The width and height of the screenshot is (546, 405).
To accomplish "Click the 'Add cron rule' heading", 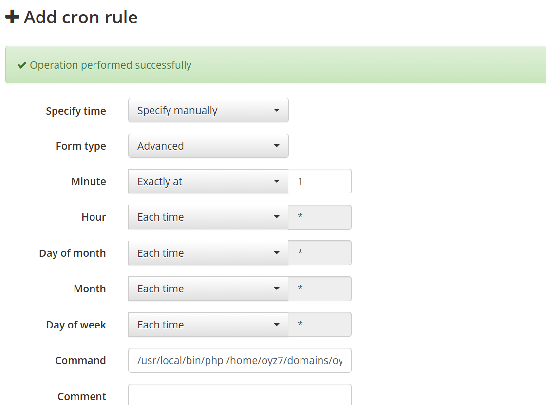I will (81, 18).
